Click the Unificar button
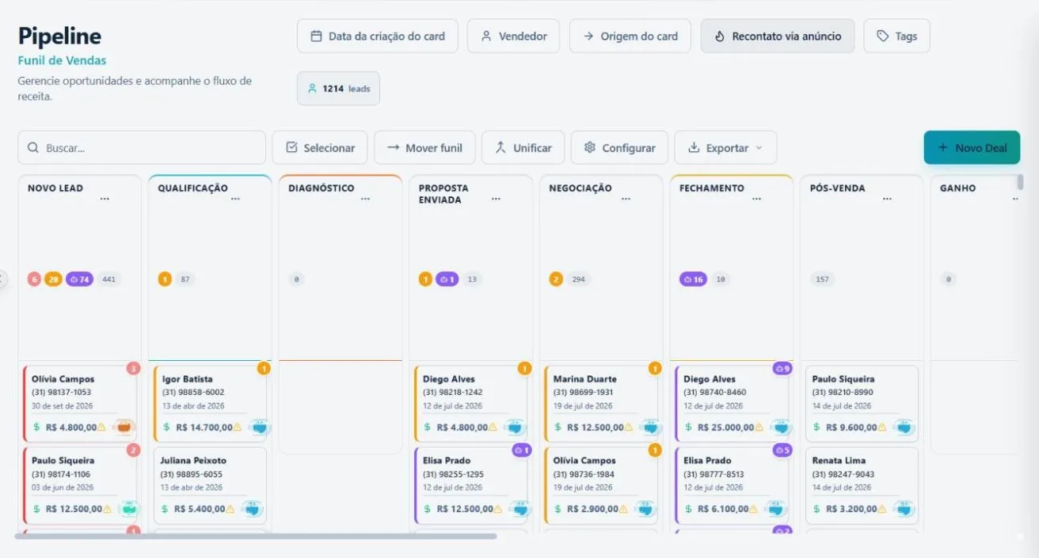 click(523, 148)
